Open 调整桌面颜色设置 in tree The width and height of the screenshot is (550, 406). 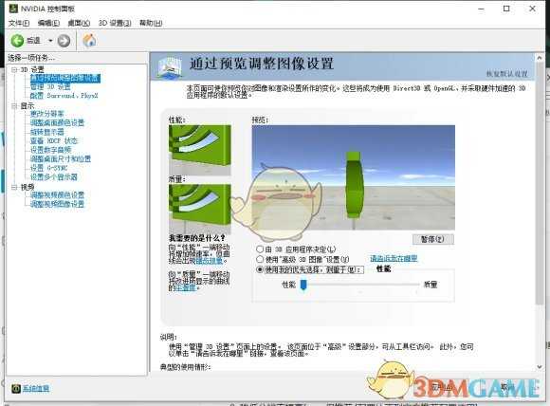[x=57, y=122]
